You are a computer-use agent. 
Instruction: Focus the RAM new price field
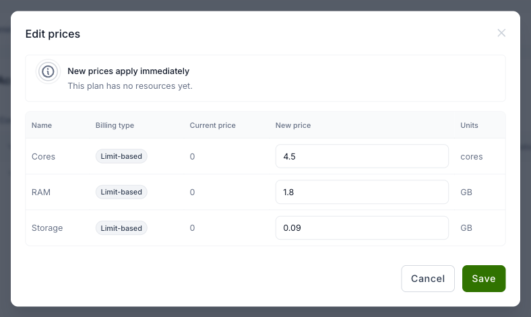tap(362, 192)
